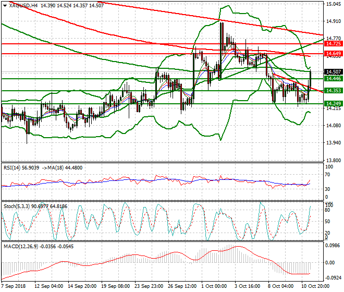Click the 1 Oct 00:00 time label
344x292 pixels.
(x=214, y=286)
